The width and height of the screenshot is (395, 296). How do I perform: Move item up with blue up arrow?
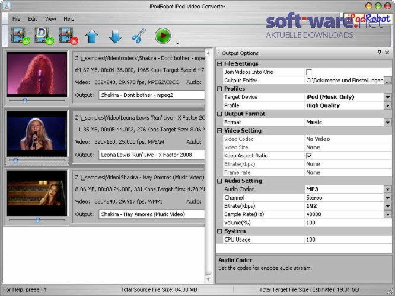[x=92, y=37]
